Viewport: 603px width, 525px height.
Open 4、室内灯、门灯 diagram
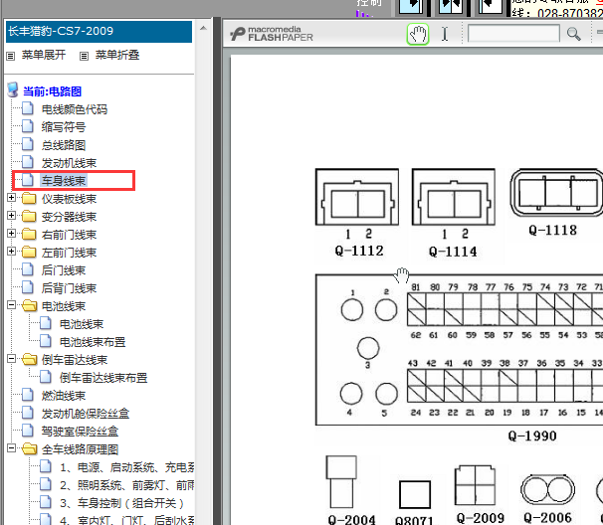coord(127,520)
